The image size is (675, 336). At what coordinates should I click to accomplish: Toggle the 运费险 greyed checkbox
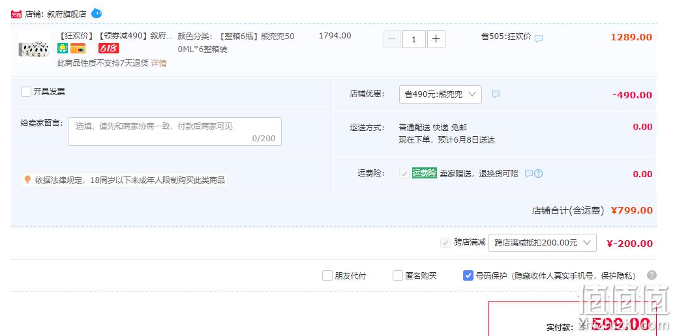coord(404,174)
